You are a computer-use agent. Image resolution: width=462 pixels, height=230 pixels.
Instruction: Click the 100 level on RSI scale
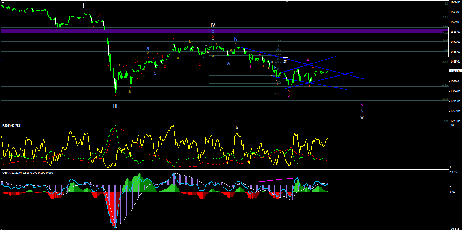click(452, 124)
